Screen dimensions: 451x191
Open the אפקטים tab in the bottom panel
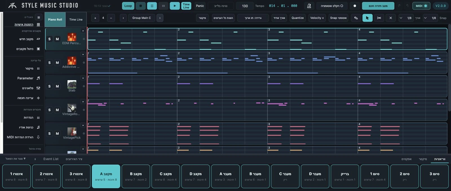point(406,159)
